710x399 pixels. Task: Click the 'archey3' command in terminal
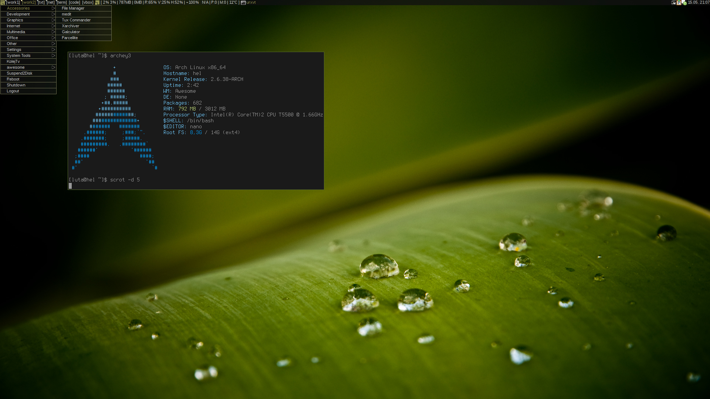(121, 56)
